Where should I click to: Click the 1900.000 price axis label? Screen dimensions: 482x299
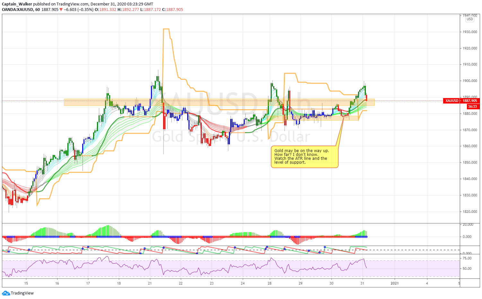click(469, 81)
